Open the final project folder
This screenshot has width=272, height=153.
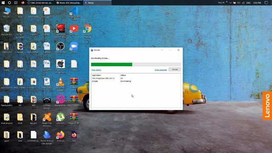coord(7,119)
